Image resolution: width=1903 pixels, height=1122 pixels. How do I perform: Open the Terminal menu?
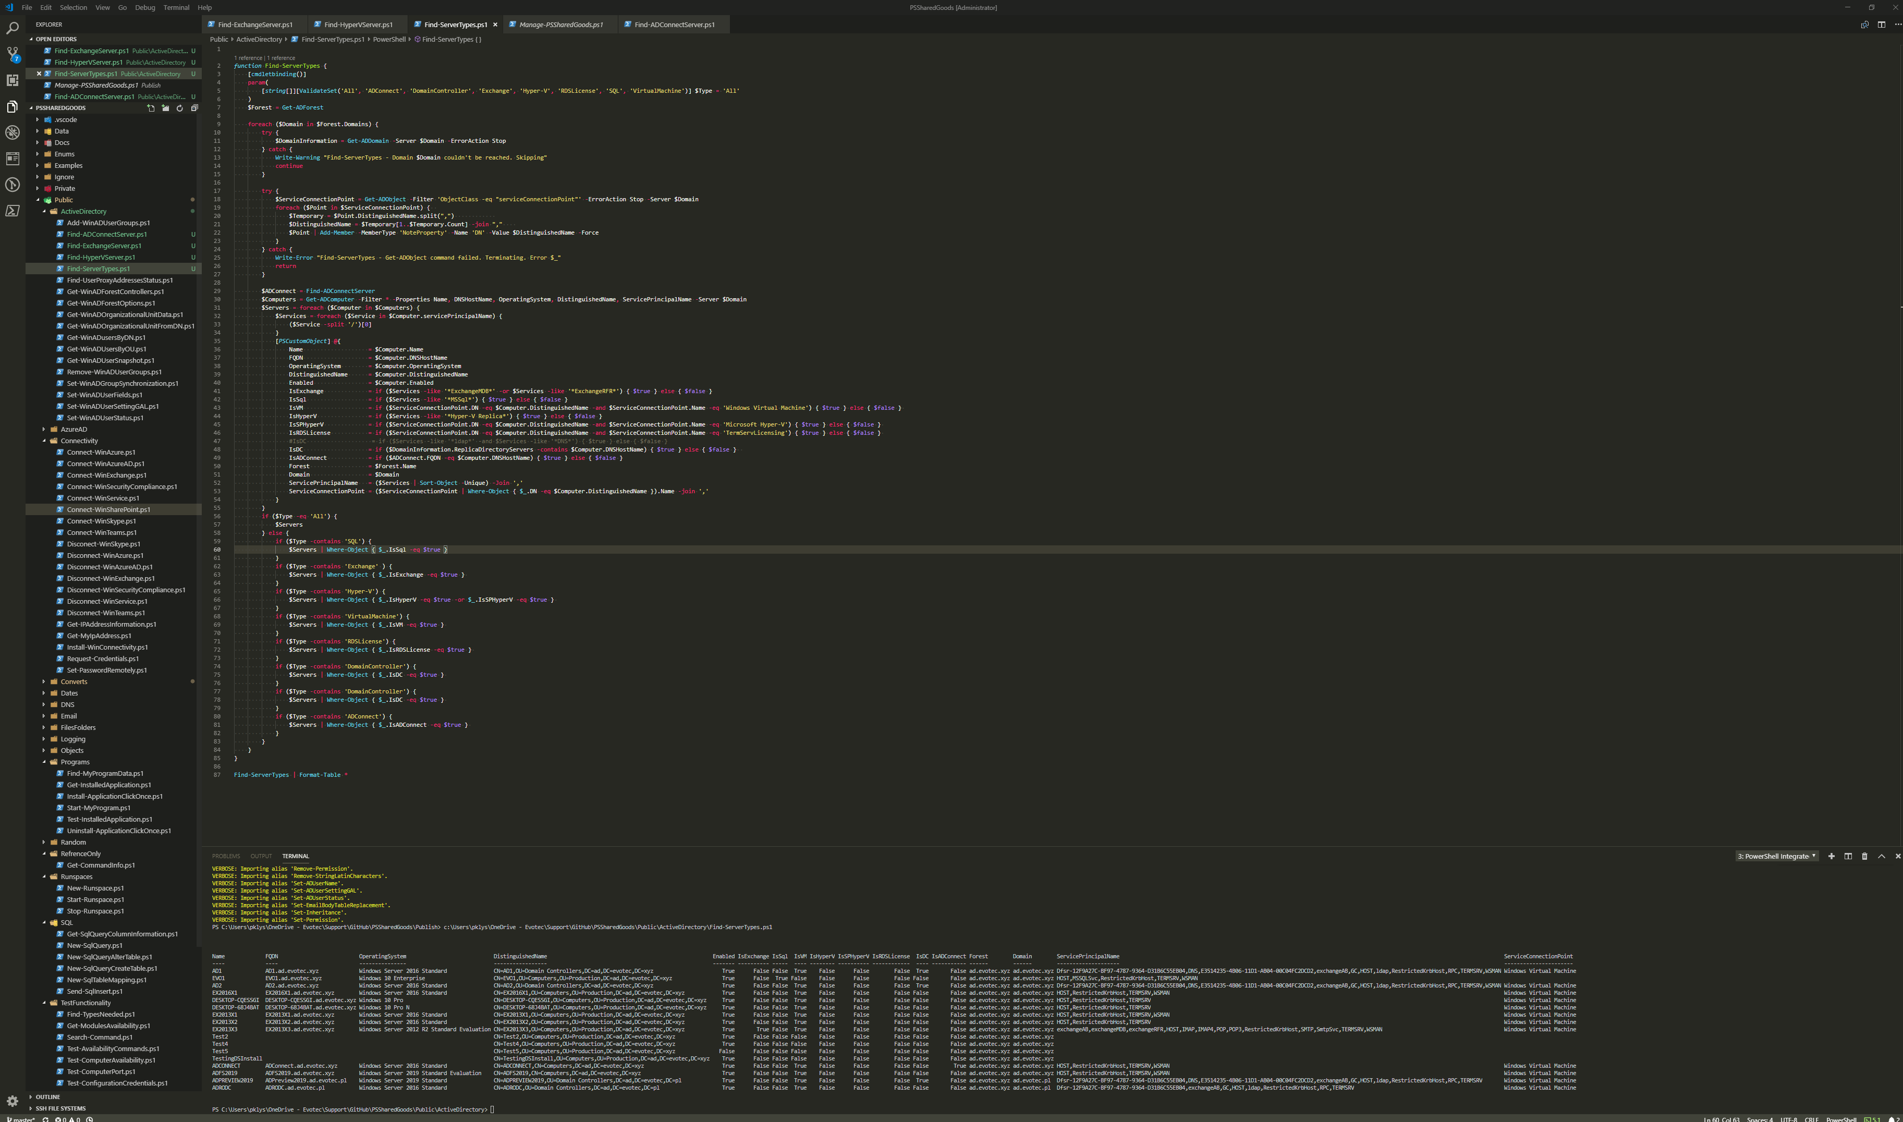click(176, 8)
